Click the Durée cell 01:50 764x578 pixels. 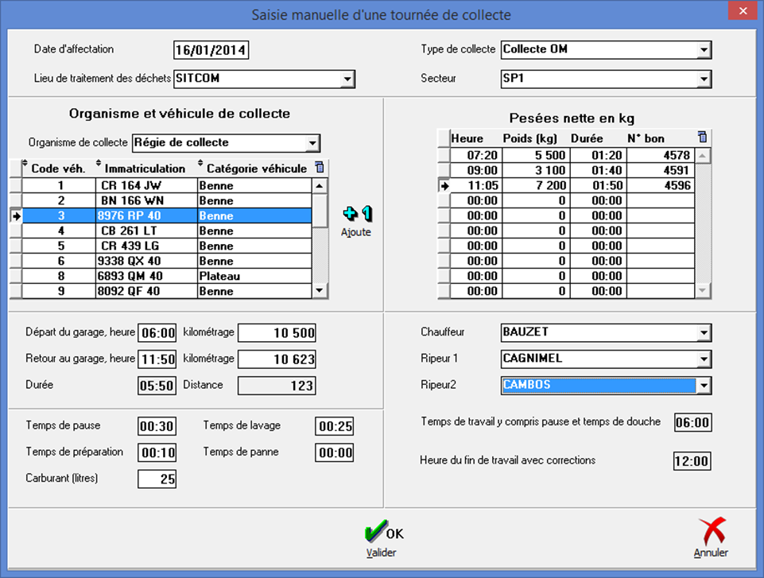pyautogui.click(x=599, y=185)
